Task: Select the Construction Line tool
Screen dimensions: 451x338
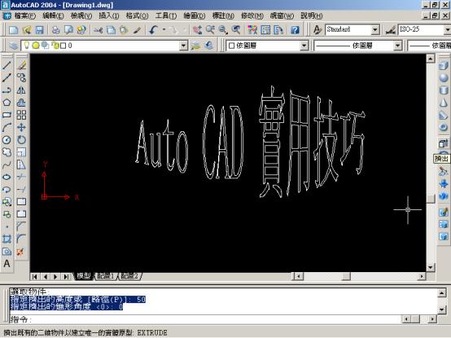Action: pos(7,77)
